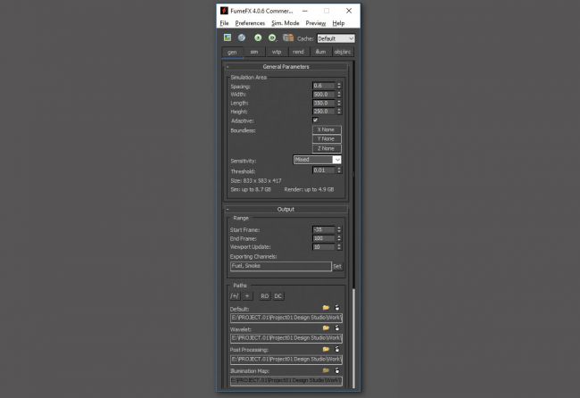Toggle lock icon for Illumination Map path

coord(337,370)
